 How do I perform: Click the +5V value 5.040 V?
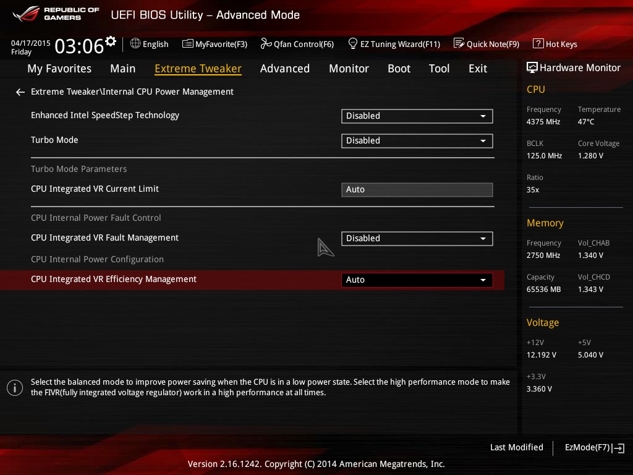pos(590,355)
